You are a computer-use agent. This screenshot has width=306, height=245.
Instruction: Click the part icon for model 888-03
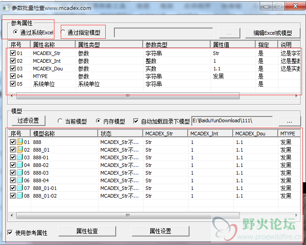click(x=20, y=173)
